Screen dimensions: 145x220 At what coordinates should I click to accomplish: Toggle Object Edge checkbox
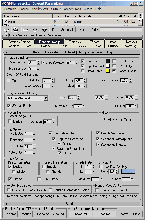click(114, 61)
